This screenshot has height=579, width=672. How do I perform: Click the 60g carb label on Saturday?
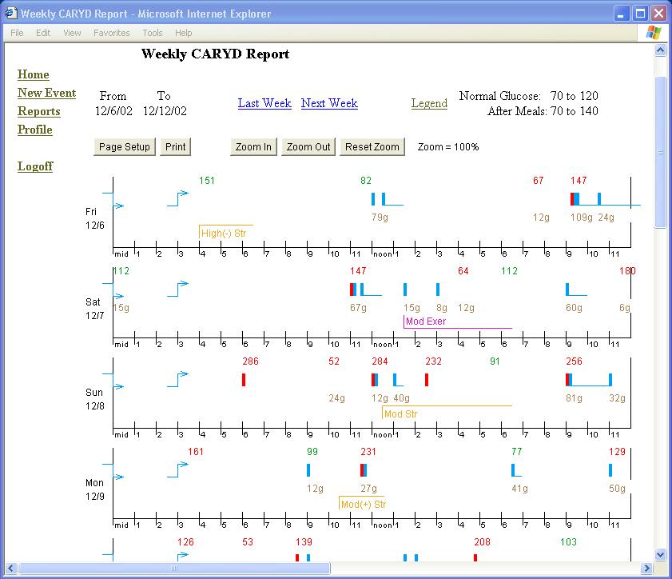click(x=574, y=308)
